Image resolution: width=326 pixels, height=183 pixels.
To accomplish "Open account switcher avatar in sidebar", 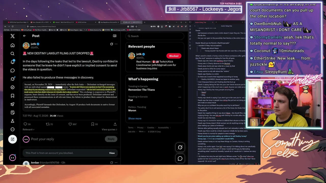I will [12, 158].
